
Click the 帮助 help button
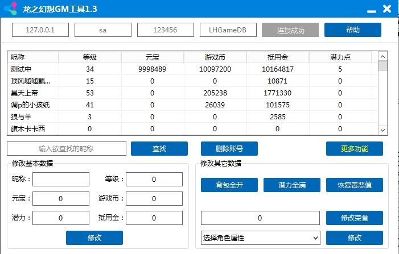click(352, 30)
